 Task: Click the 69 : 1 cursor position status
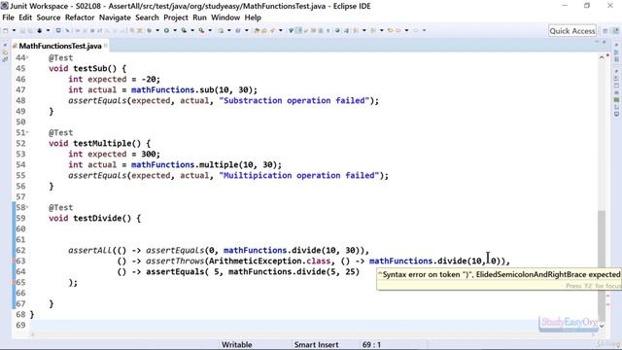[371, 344]
